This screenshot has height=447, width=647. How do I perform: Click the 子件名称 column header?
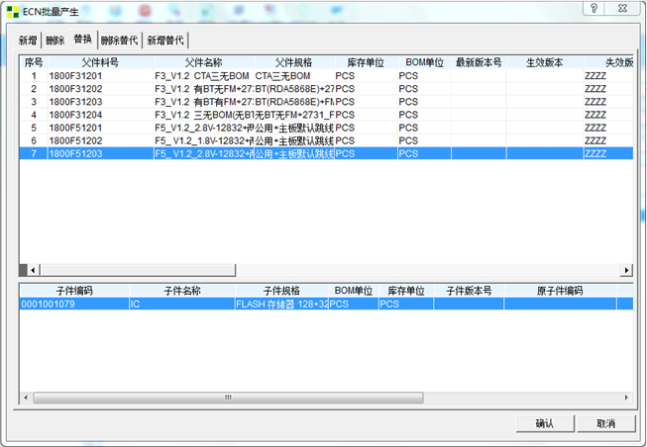coord(181,291)
